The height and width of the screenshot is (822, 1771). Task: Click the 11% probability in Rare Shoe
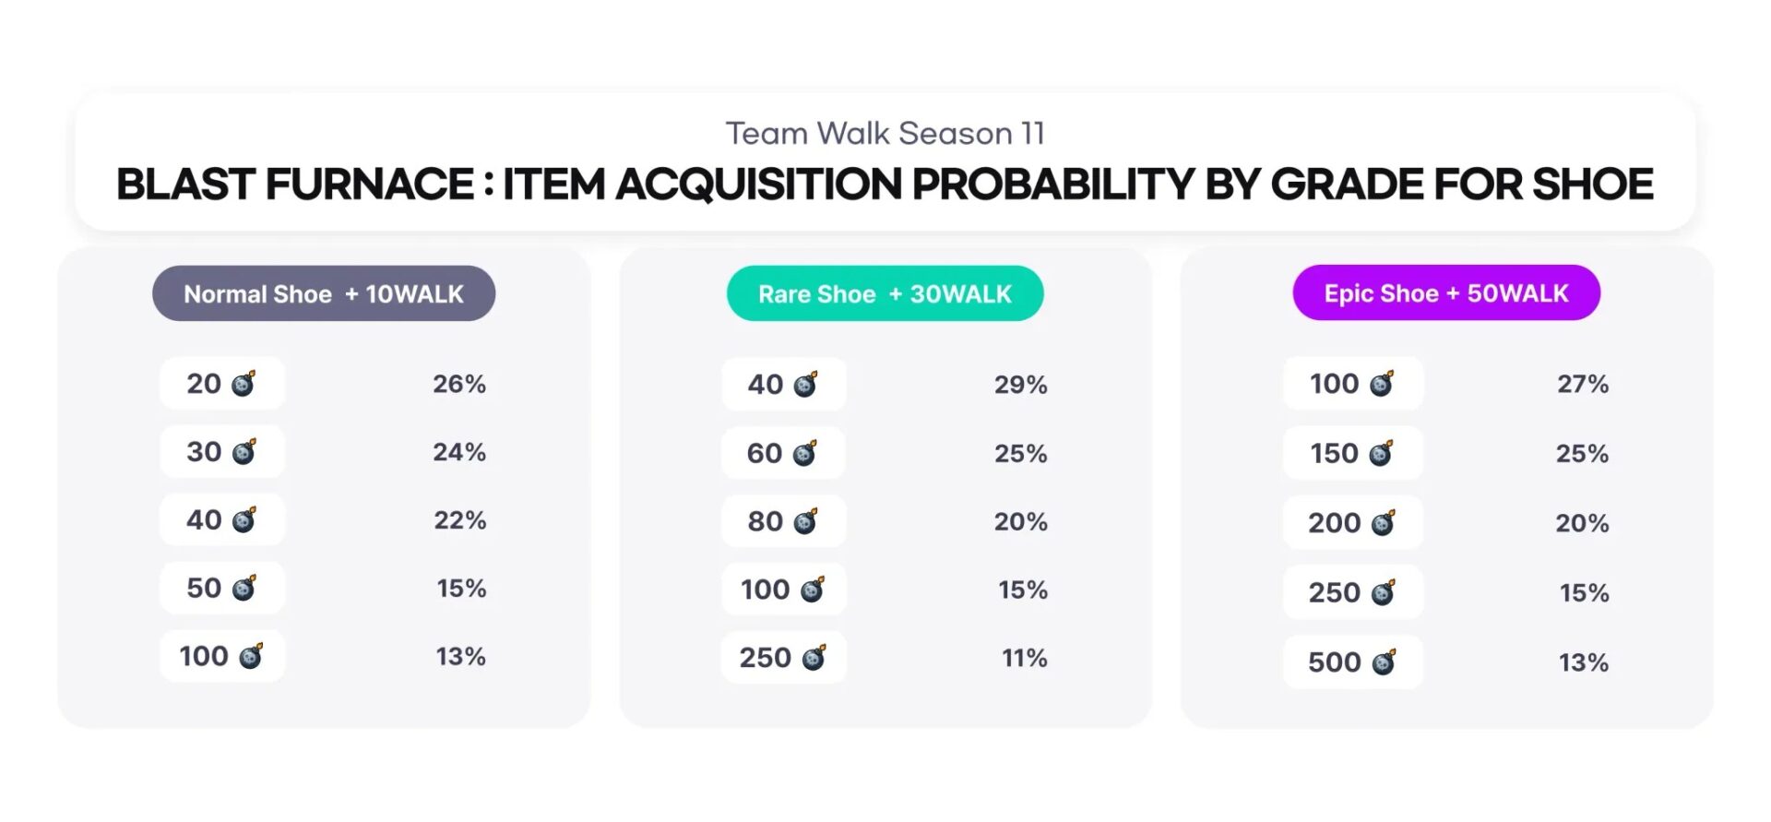(x=1024, y=658)
